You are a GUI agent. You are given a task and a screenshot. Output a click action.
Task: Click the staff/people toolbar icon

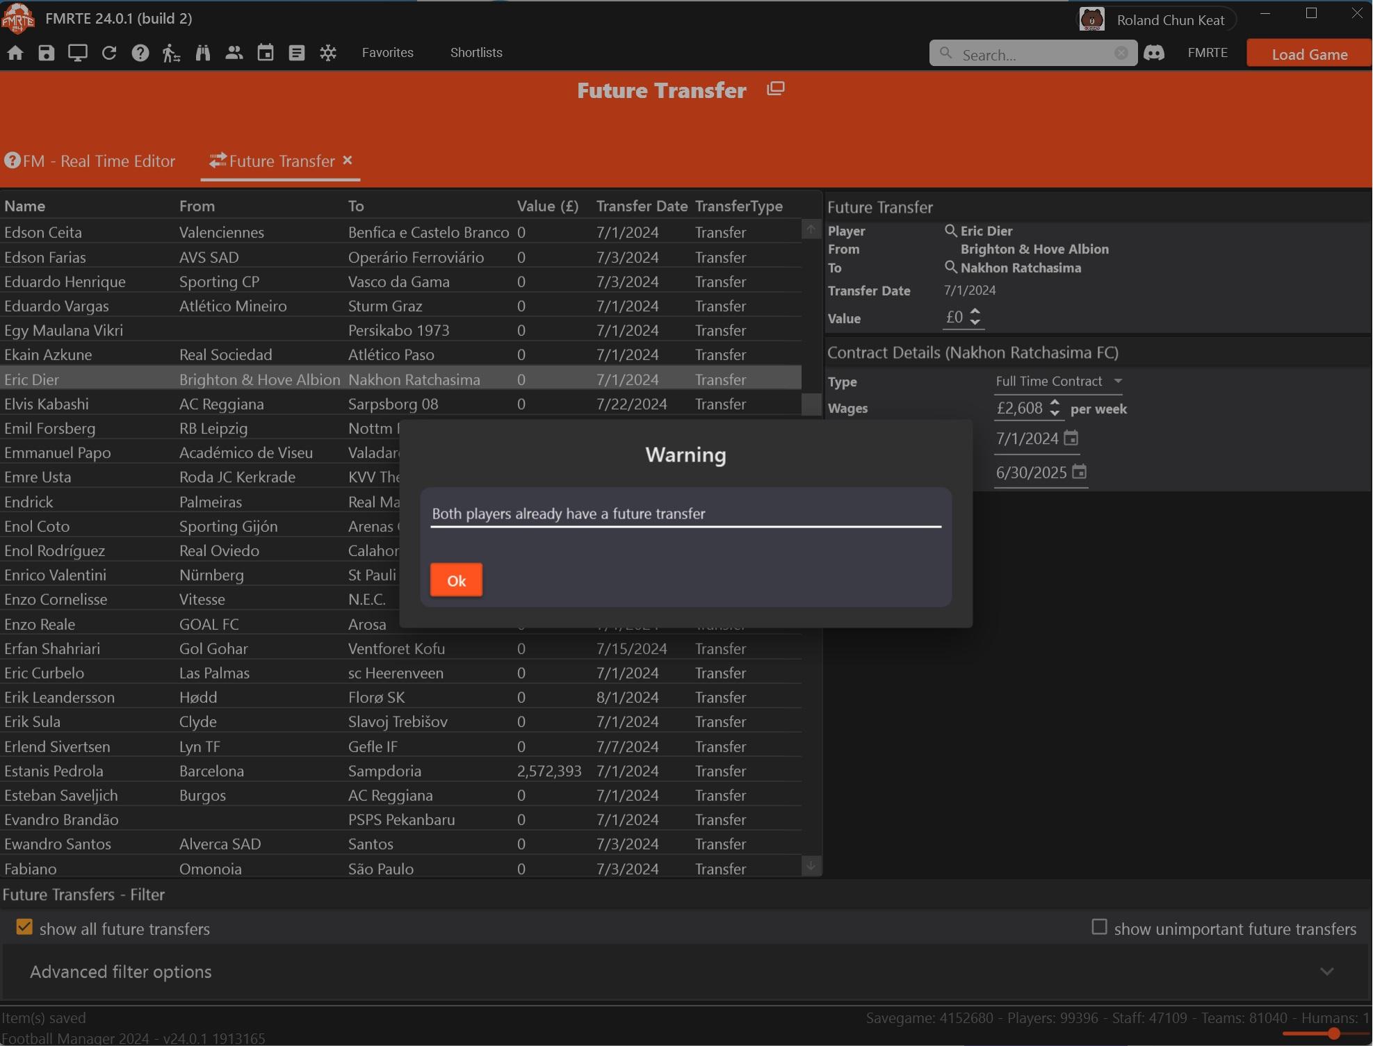234,53
